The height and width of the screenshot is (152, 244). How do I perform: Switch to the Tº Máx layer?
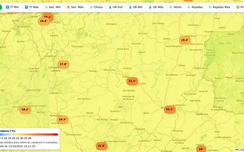[32, 7]
